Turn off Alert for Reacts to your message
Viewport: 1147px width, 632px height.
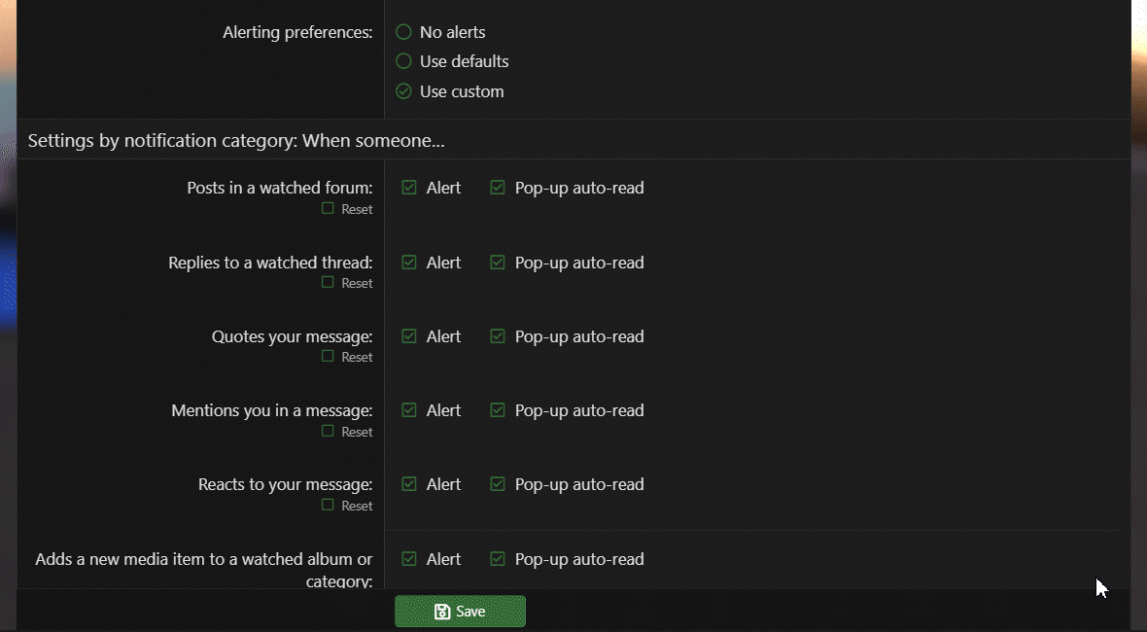tap(409, 484)
